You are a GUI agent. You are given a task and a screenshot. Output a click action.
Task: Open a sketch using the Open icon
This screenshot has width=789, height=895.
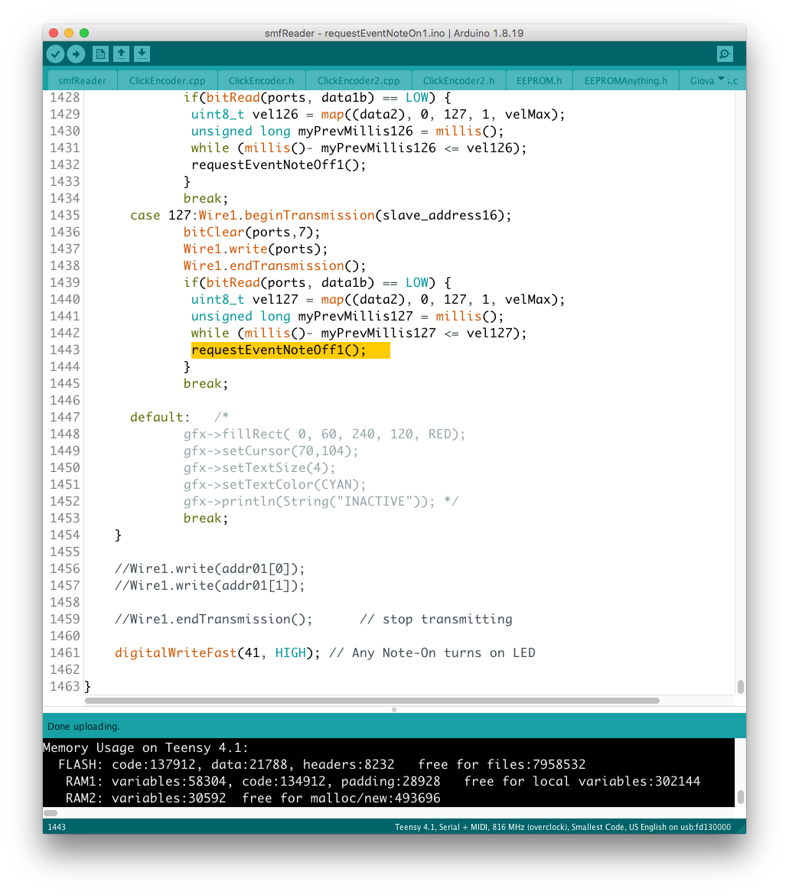[x=121, y=54]
